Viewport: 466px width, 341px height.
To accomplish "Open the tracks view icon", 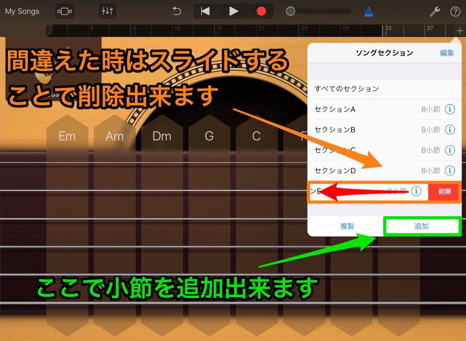I will (x=65, y=11).
